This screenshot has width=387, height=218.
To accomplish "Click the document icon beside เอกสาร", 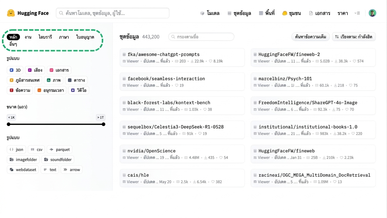I will 311,13.
